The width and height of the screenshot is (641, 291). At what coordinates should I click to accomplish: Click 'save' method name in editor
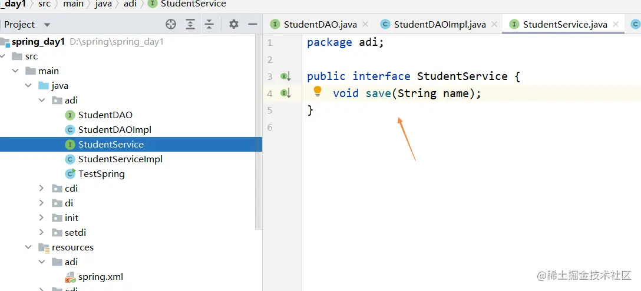point(379,93)
